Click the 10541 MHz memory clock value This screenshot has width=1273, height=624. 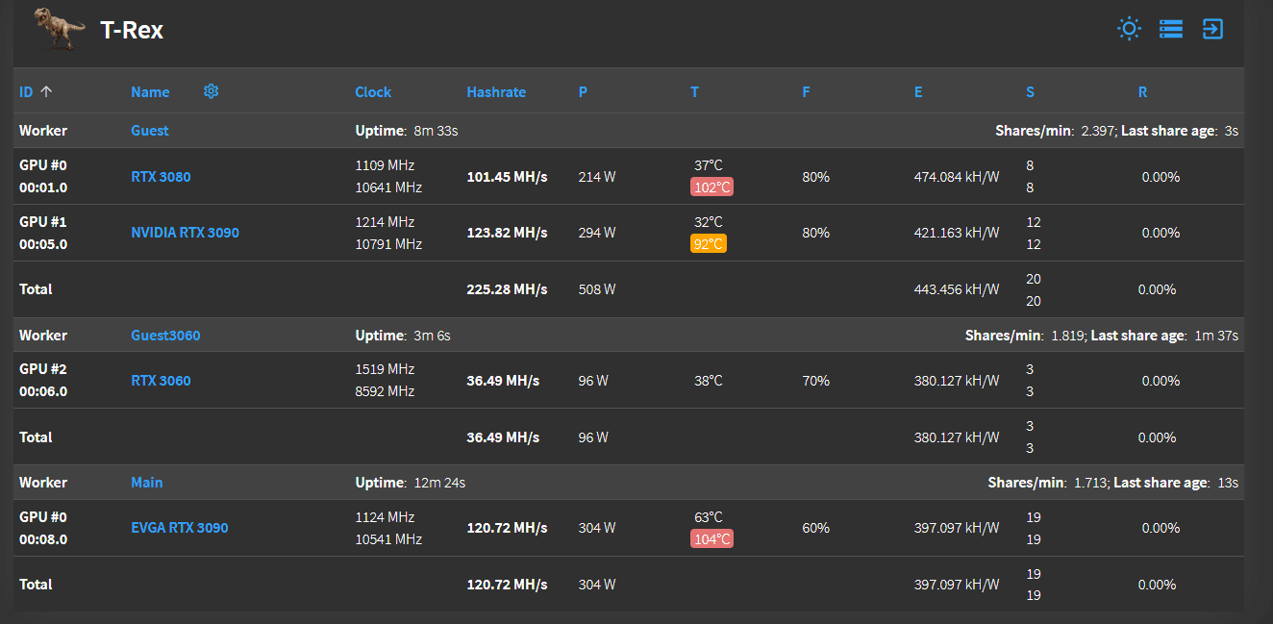pos(388,539)
